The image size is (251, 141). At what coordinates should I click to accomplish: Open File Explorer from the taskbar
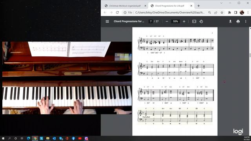(x=48, y=138)
